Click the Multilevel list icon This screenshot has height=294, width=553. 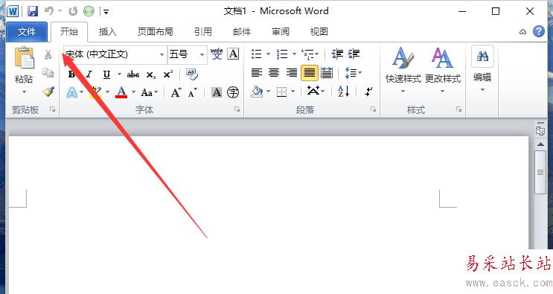307,54
